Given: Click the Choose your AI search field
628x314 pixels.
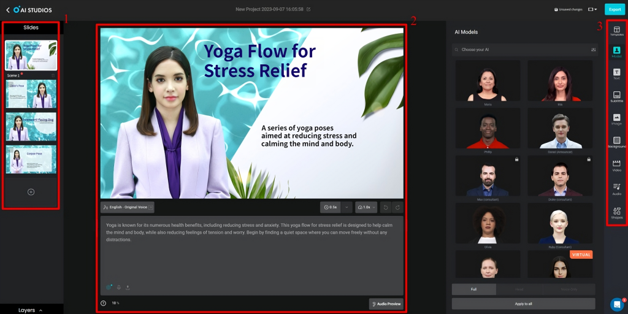Looking at the screenshot, I should [521, 49].
